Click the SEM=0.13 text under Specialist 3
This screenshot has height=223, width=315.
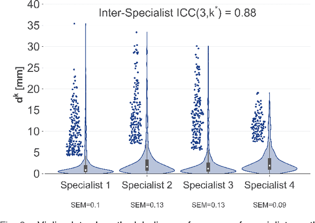click(208, 204)
